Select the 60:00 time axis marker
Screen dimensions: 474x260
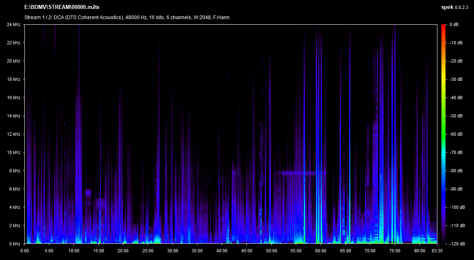click(321, 251)
